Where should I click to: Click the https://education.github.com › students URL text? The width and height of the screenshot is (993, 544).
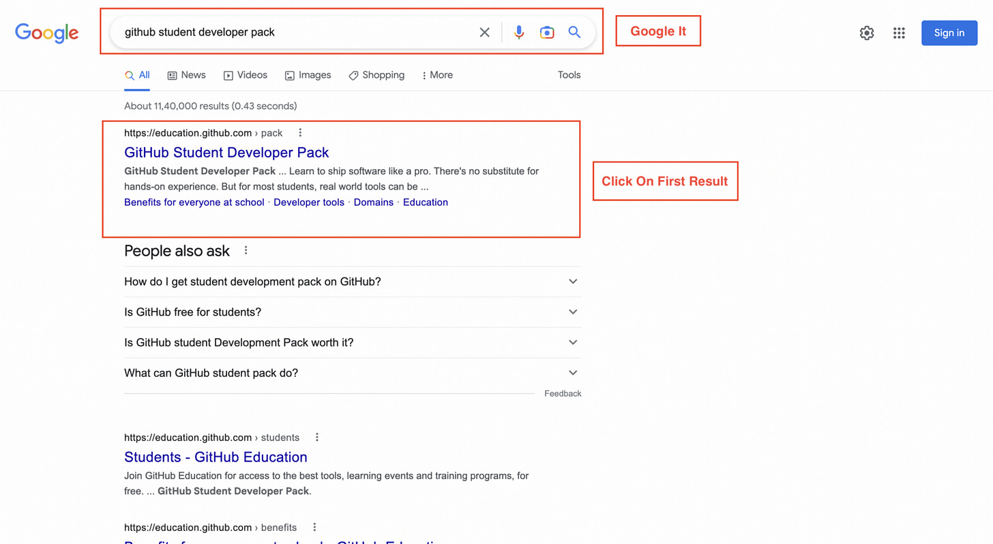point(211,438)
